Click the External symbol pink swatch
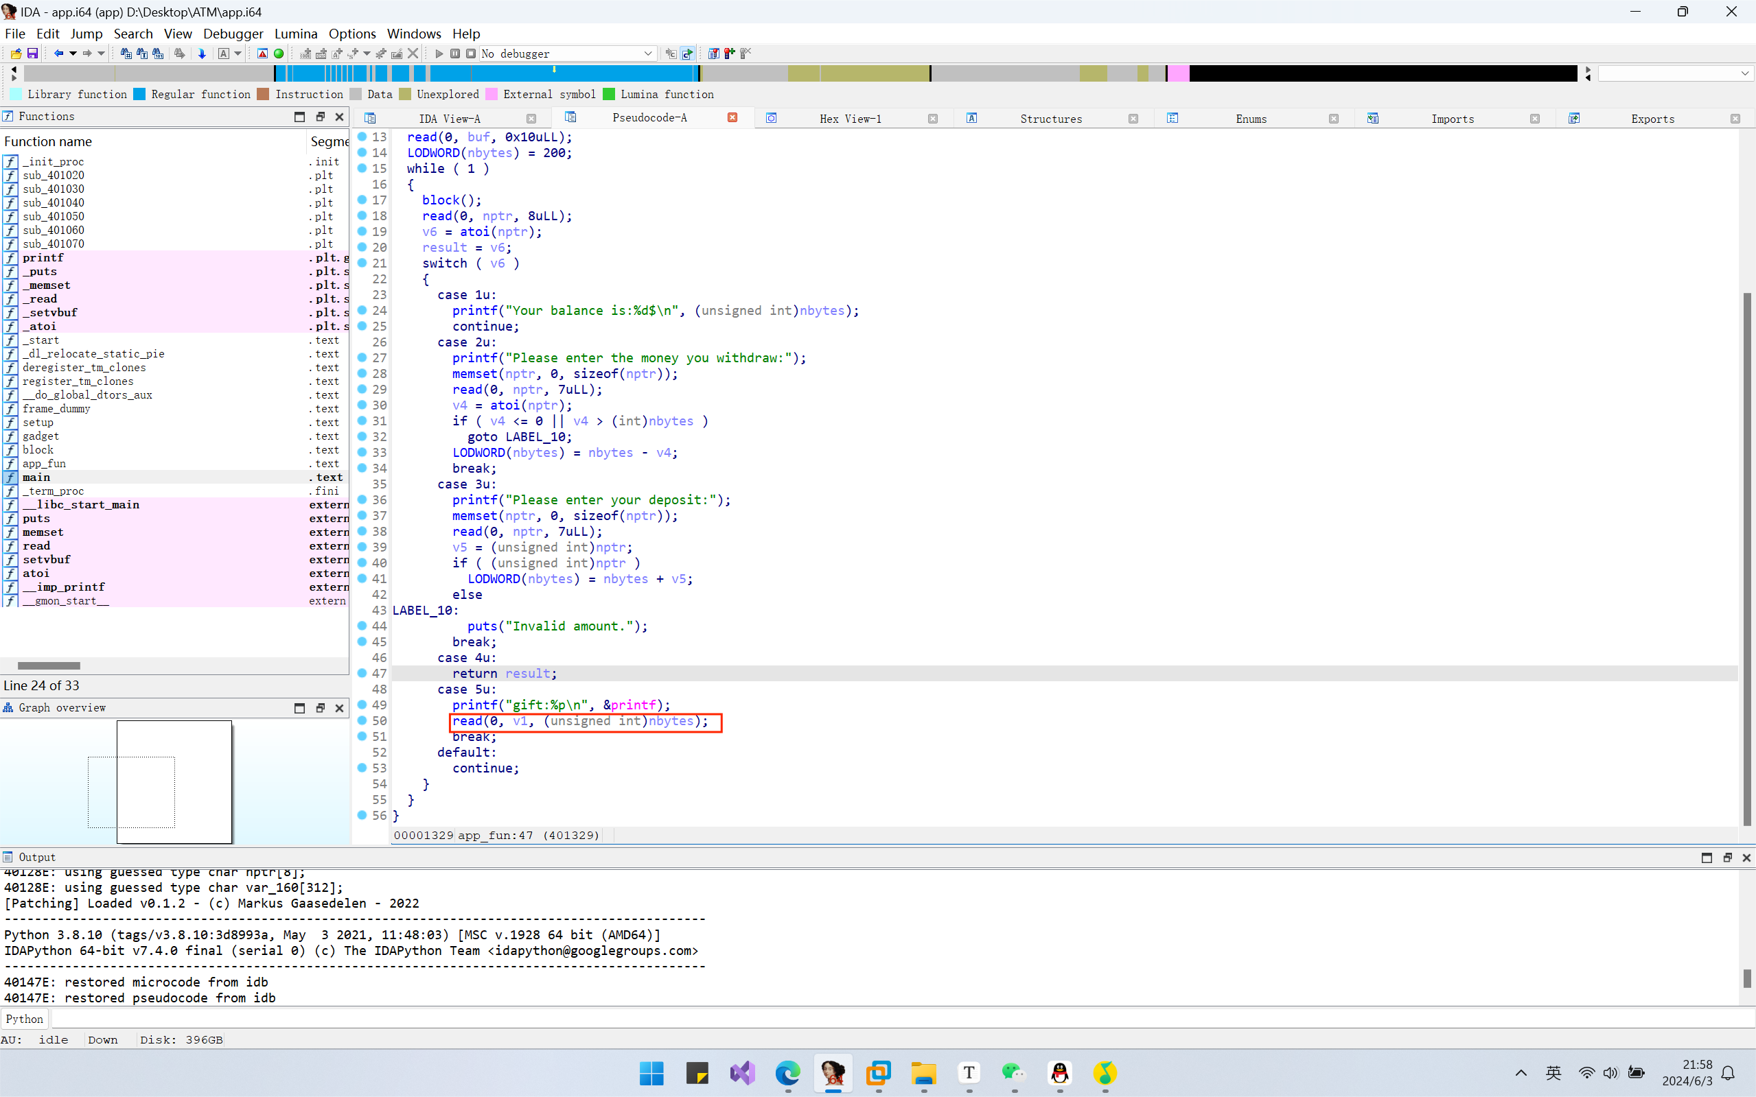1756x1097 pixels. (492, 94)
